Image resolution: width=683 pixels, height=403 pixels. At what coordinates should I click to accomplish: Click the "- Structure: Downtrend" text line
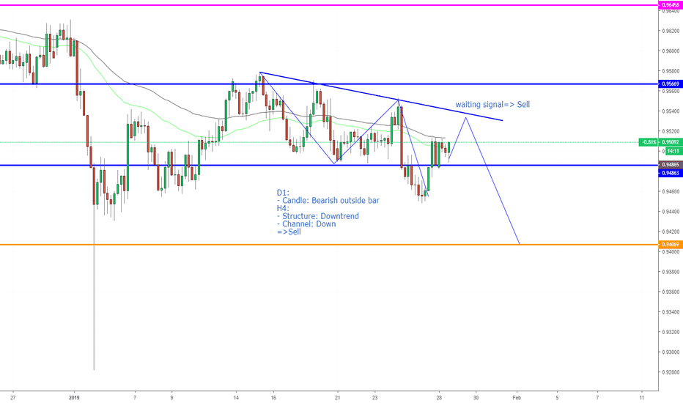click(x=317, y=216)
